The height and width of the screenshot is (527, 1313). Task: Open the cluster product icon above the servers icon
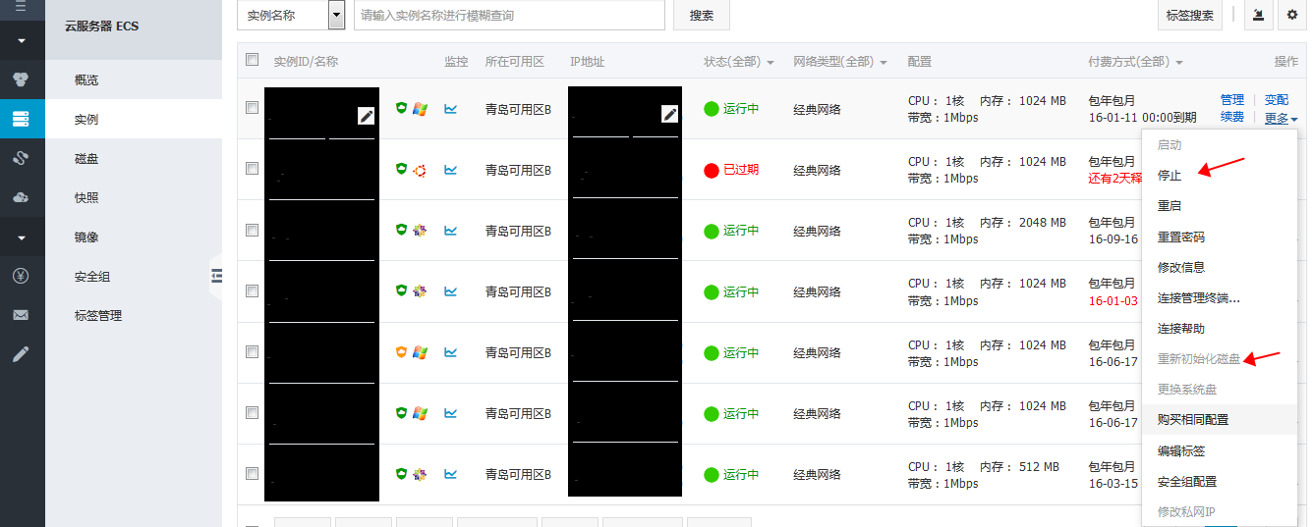tap(22, 79)
